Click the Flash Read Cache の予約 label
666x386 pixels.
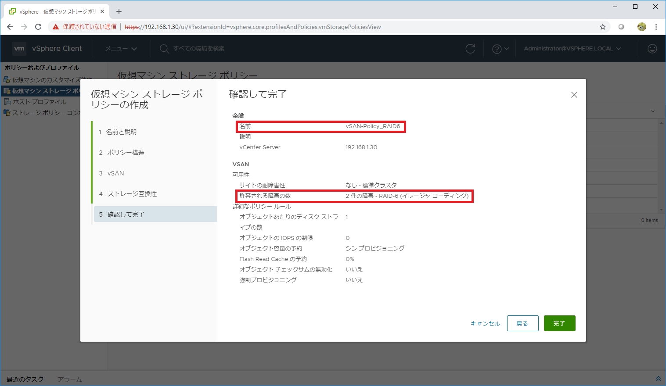(x=273, y=259)
